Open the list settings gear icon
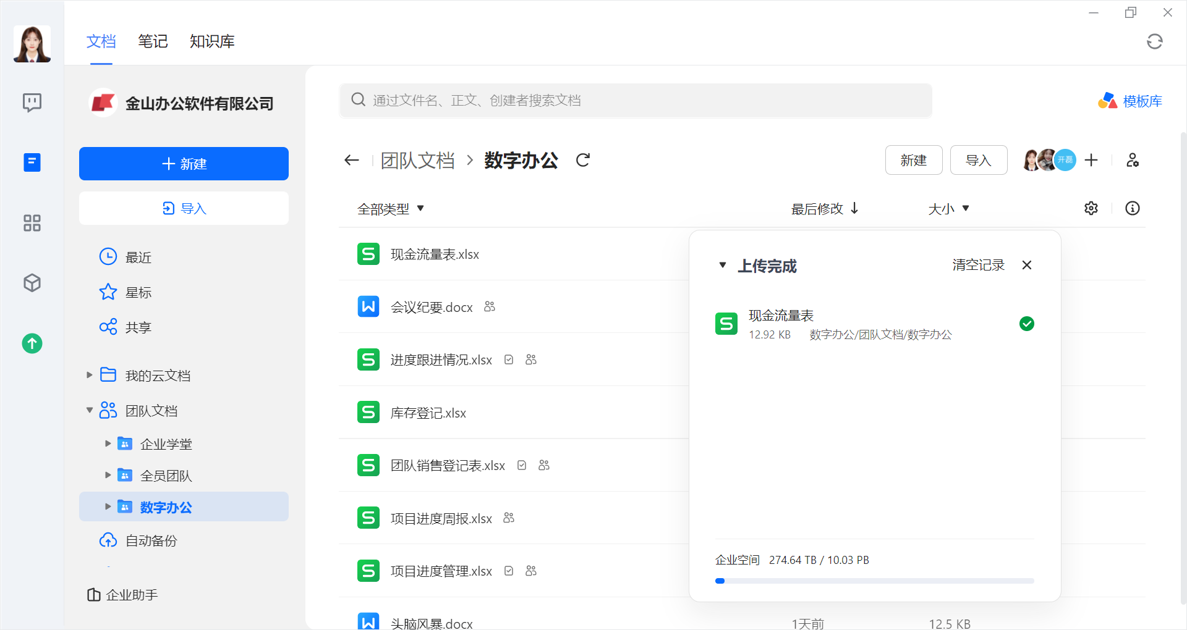1187x630 pixels. tap(1091, 208)
